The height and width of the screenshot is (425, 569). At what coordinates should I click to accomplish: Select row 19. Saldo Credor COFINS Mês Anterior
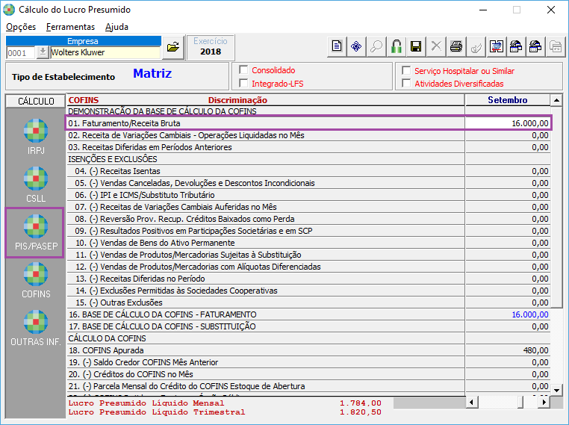click(x=266, y=362)
